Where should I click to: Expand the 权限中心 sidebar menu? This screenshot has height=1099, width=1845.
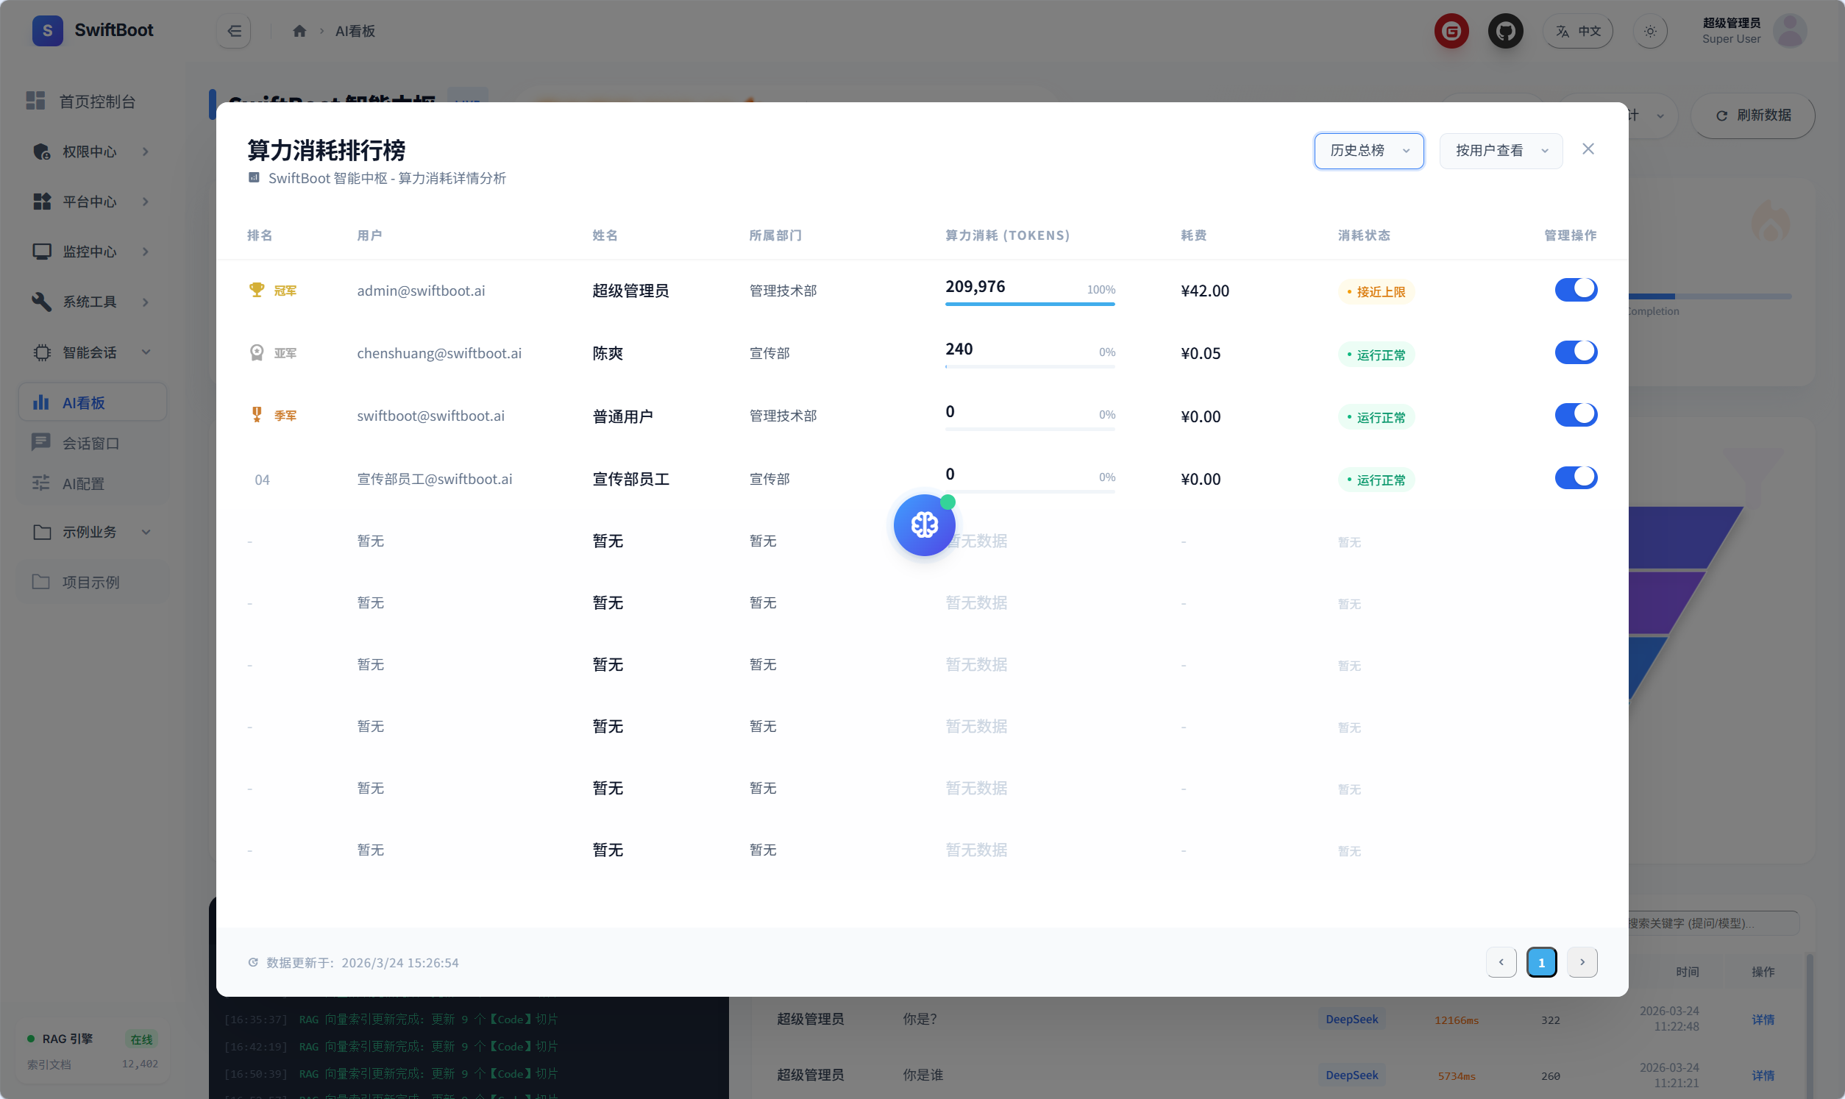tap(90, 152)
